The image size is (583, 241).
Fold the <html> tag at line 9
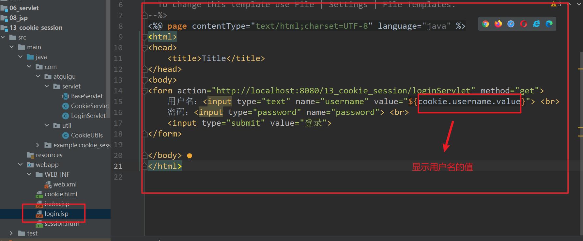(x=145, y=37)
